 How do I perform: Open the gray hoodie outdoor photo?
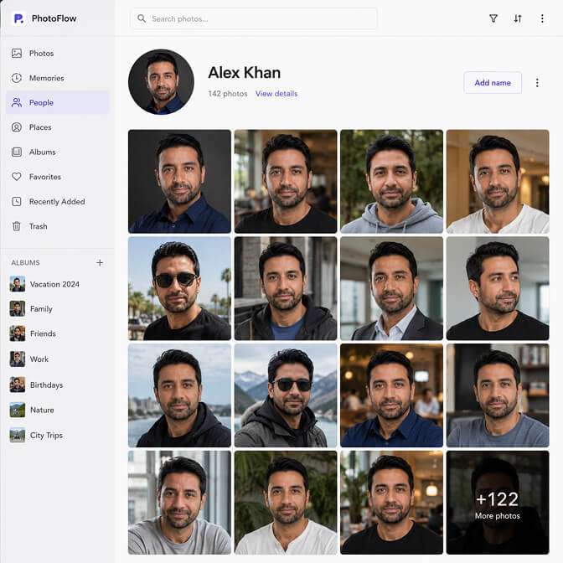point(391,181)
